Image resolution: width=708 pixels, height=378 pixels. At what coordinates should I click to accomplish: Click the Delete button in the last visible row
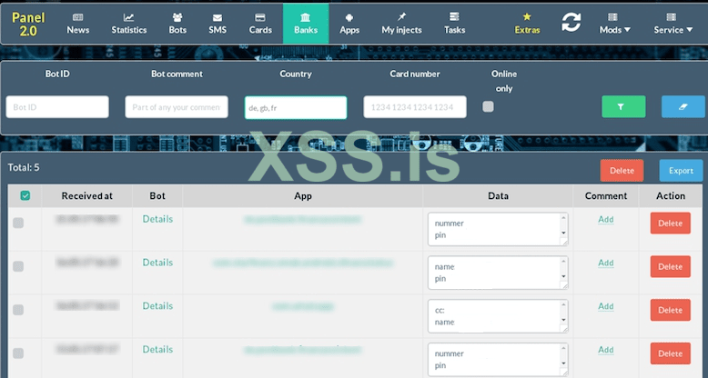pos(670,353)
